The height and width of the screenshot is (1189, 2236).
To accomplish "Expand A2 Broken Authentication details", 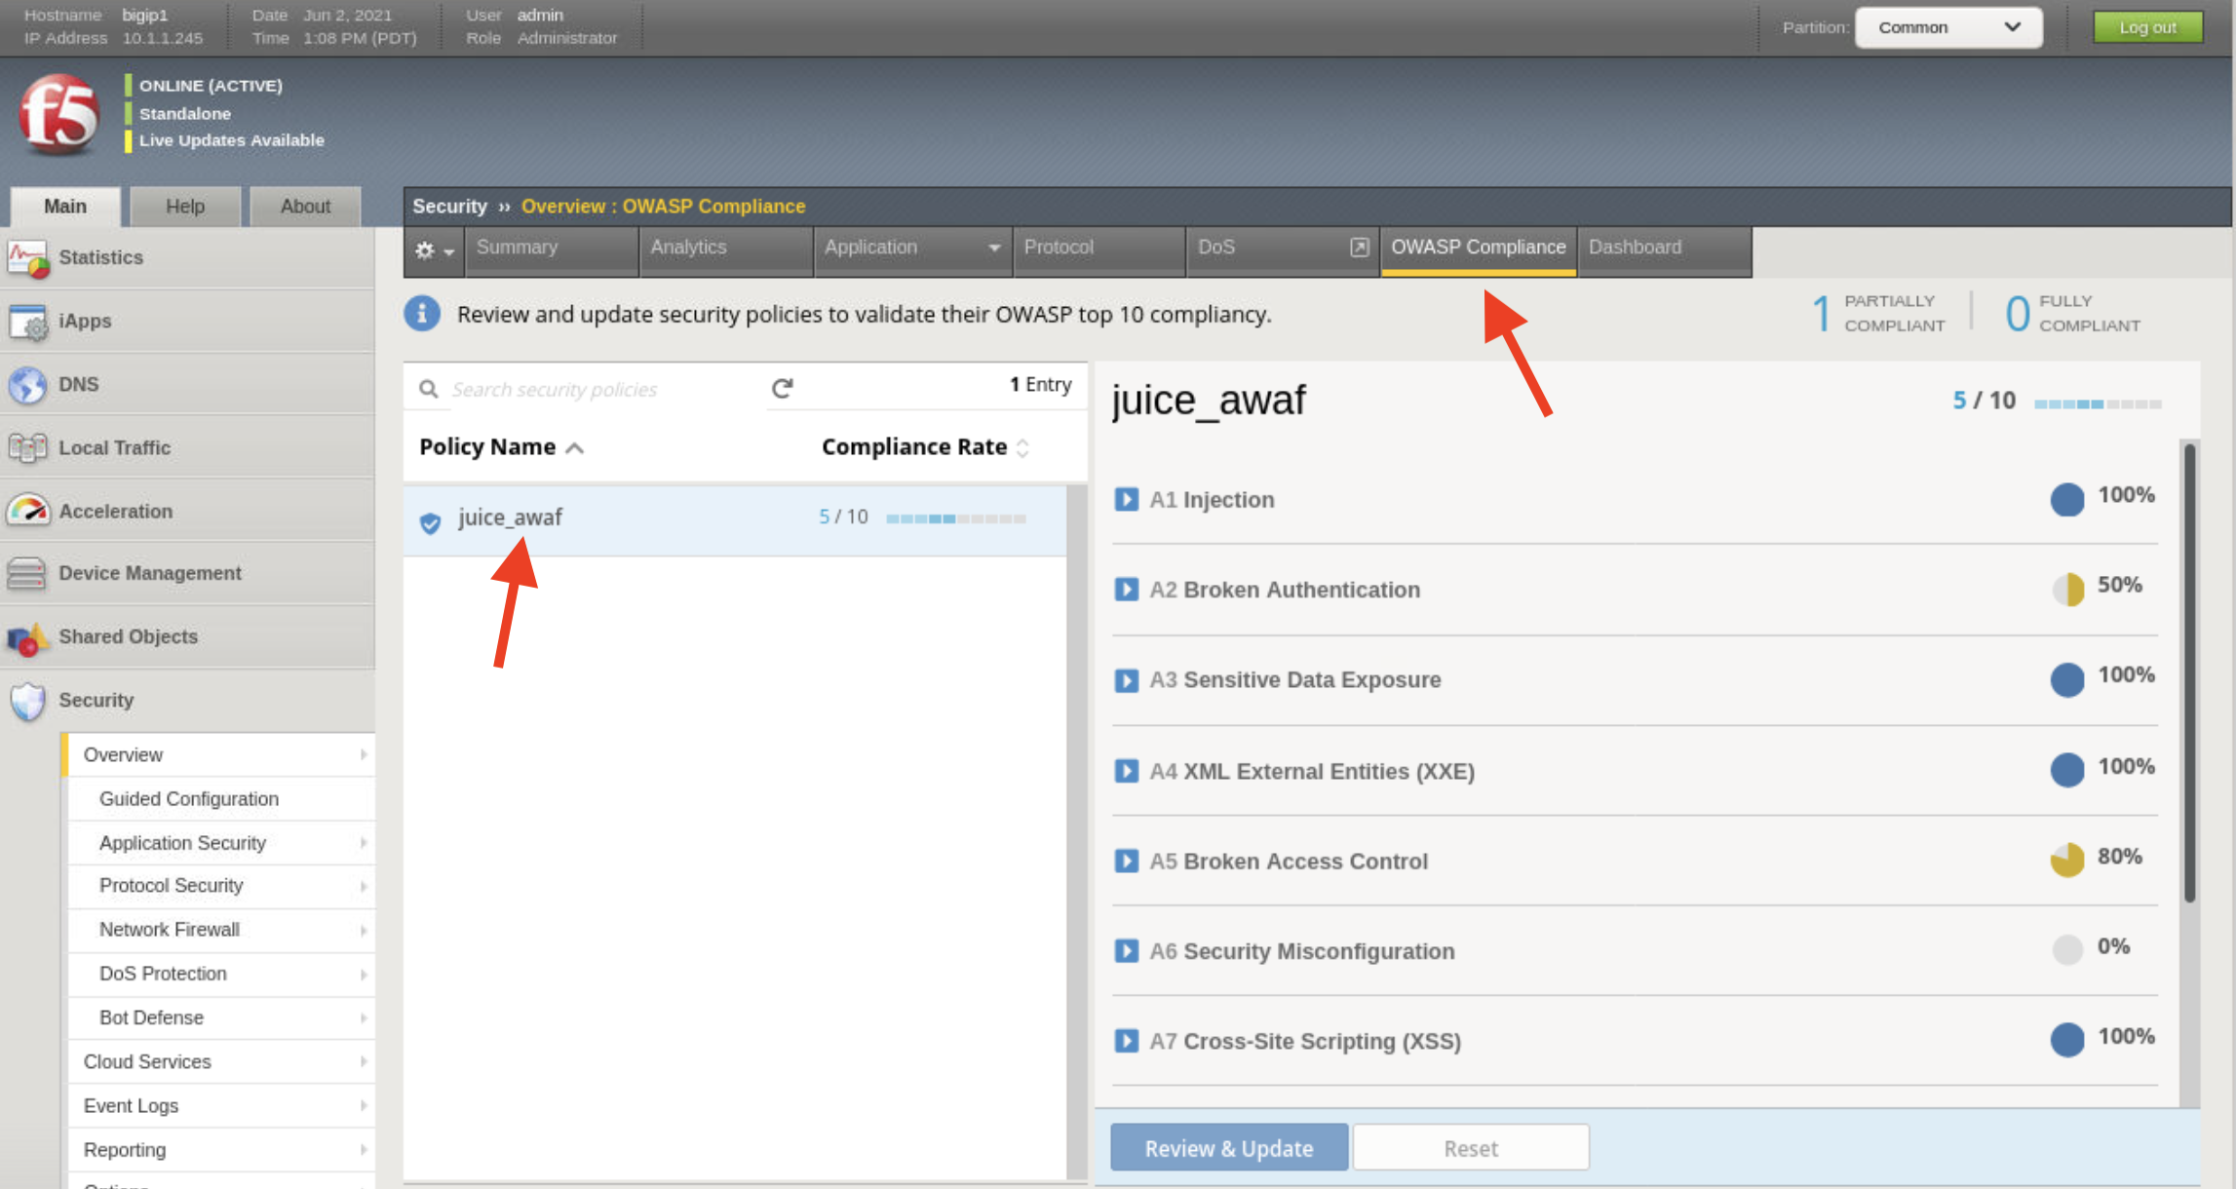I will 1126,589.
